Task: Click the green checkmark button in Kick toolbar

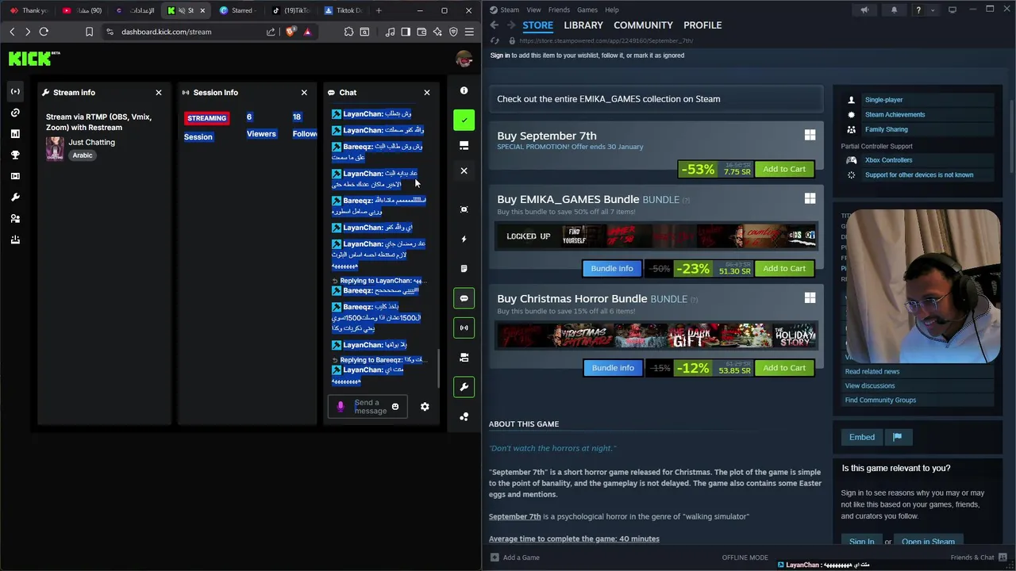Action: coord(464,121)
